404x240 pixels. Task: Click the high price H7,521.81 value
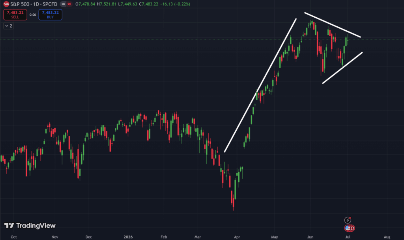[107, 4]
